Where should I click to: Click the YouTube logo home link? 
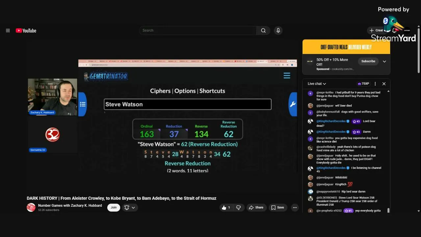coord(26,31)
